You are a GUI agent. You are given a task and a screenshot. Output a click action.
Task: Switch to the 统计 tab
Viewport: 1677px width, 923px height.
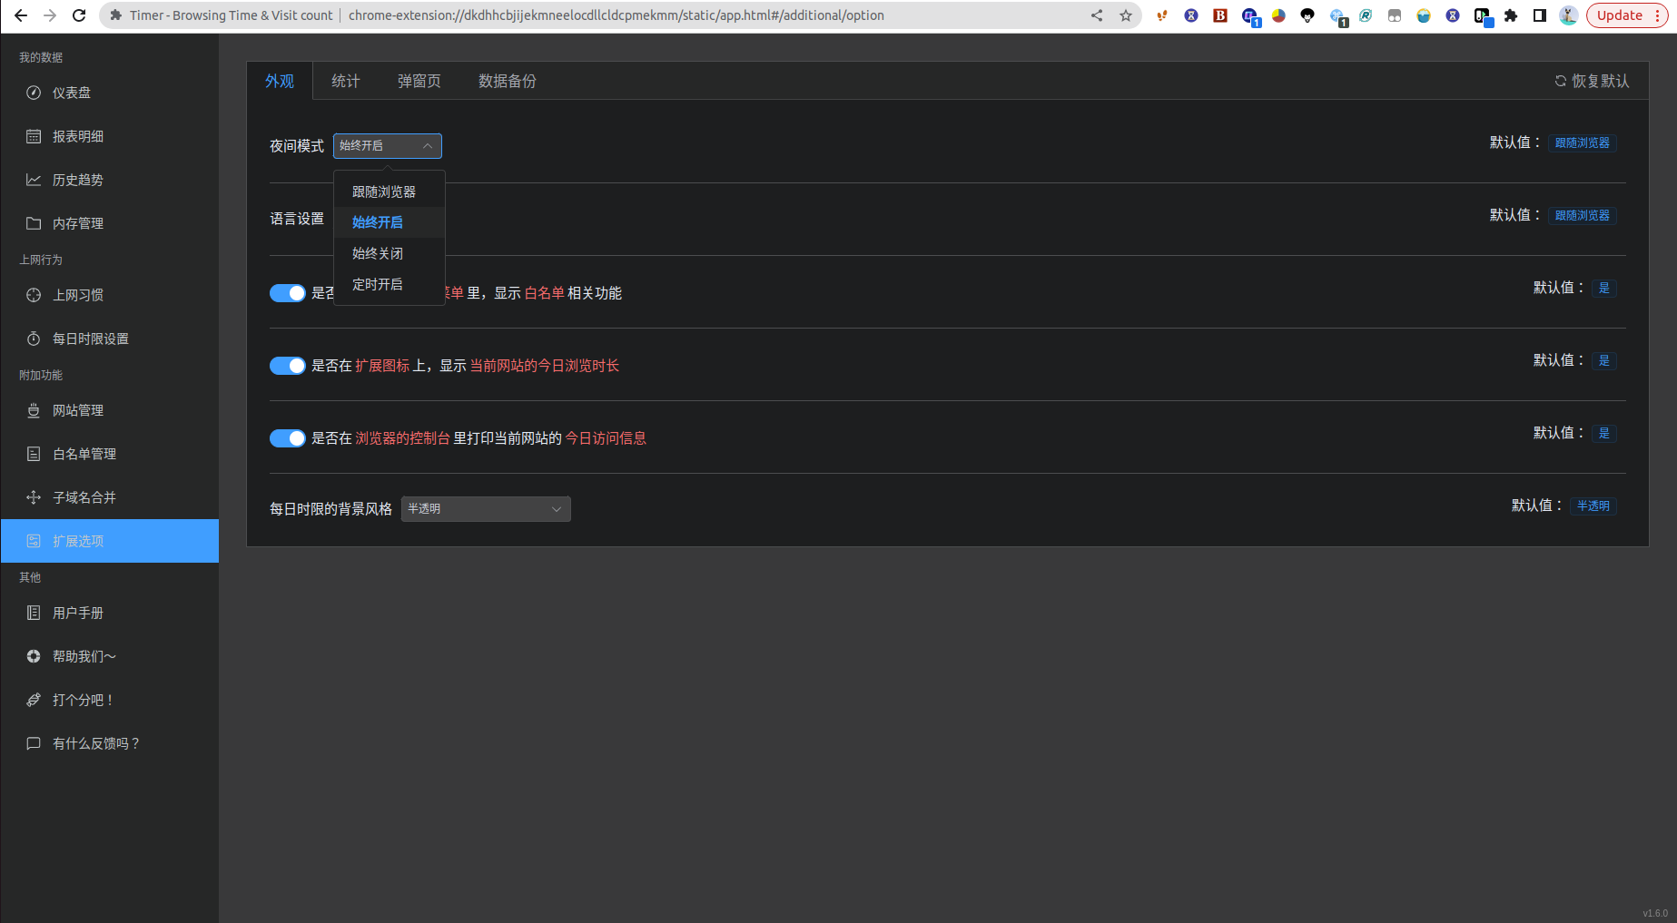pos(345,82)
